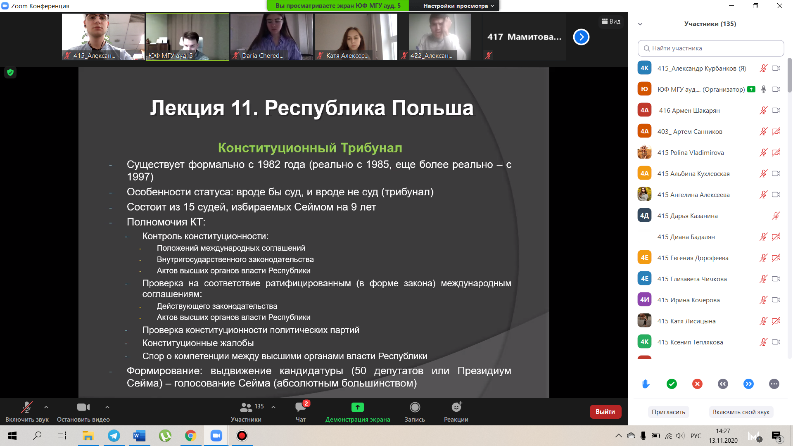Click screen-share badge next to Организатор
This screenshot has width=793, height=446.
tap(751, 89)
